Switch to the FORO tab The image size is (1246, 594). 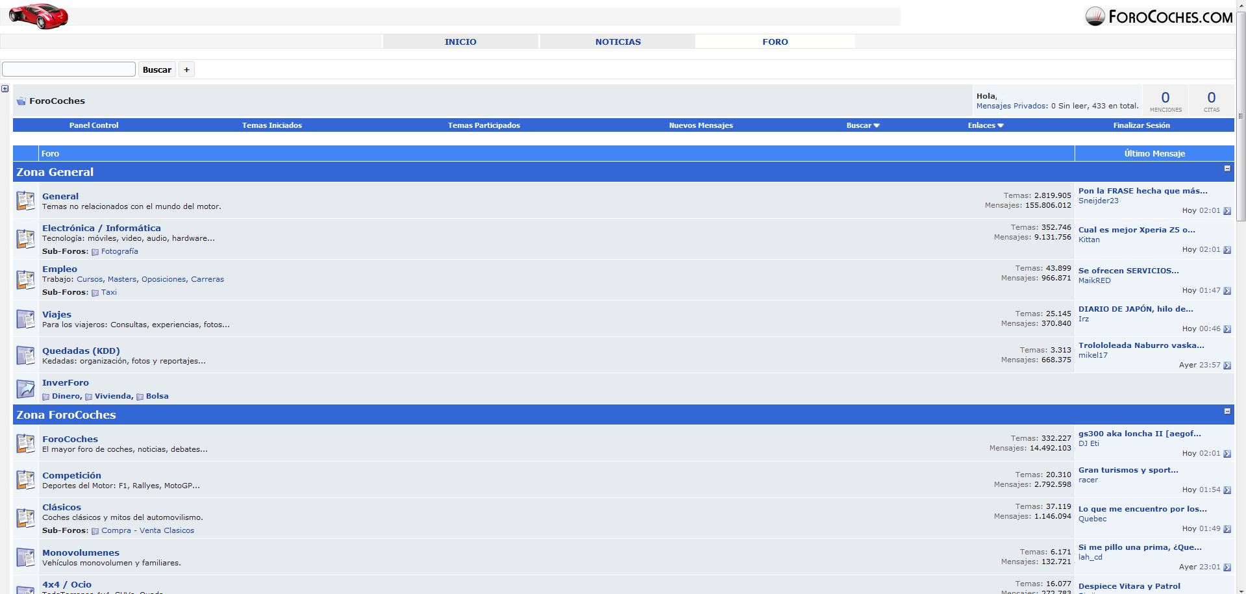[x=775, y=42]
